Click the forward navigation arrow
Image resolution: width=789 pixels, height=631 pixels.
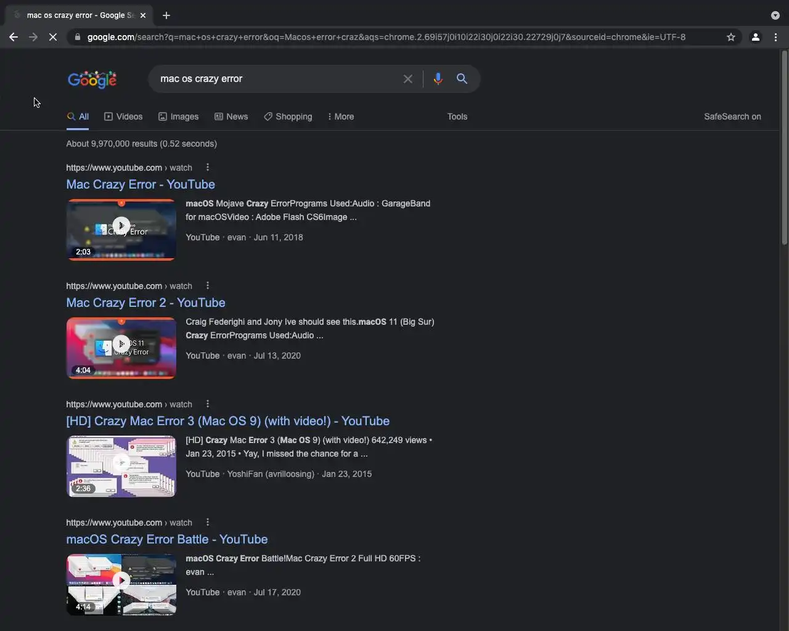(33, 37)
